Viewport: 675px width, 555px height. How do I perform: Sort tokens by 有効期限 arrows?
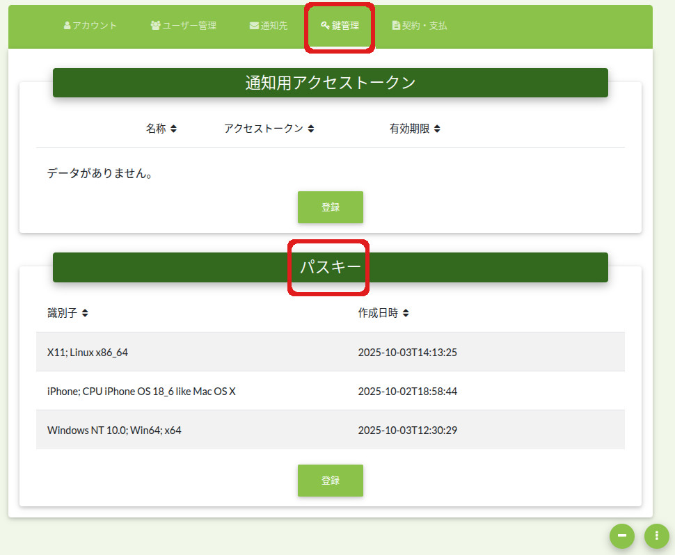pyautogui.click(x=437, y=129)
